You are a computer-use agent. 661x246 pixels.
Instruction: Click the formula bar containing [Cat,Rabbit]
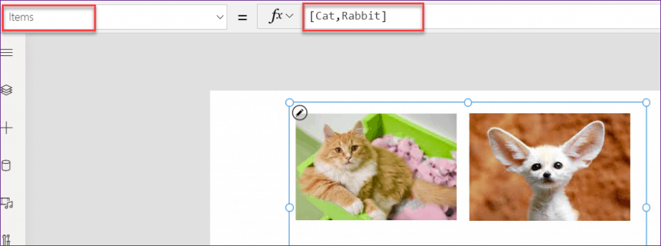point(480,17)
